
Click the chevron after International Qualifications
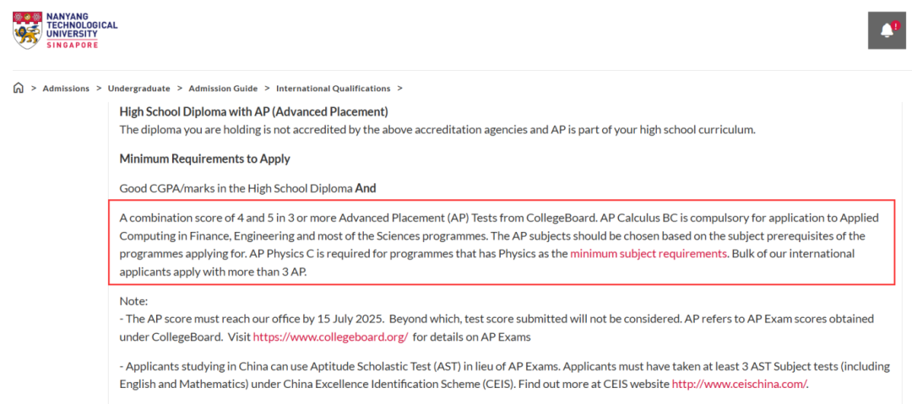(399, 89)
